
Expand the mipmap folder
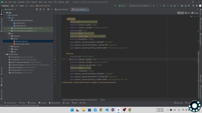tap(9, 46)
